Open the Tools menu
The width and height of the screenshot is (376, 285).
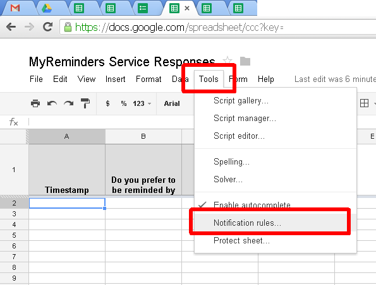tap(209, 79)
